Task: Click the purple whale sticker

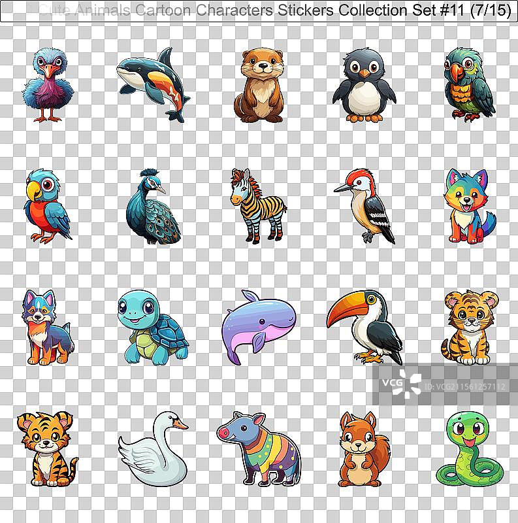Action: [259, 326]
